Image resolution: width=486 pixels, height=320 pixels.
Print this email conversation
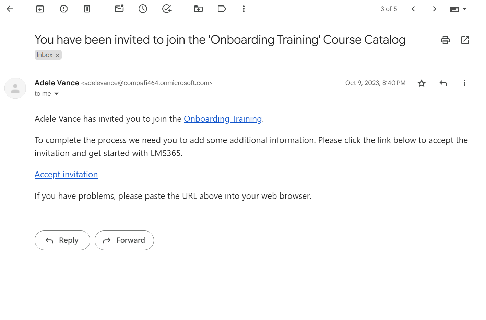[445, 40]
